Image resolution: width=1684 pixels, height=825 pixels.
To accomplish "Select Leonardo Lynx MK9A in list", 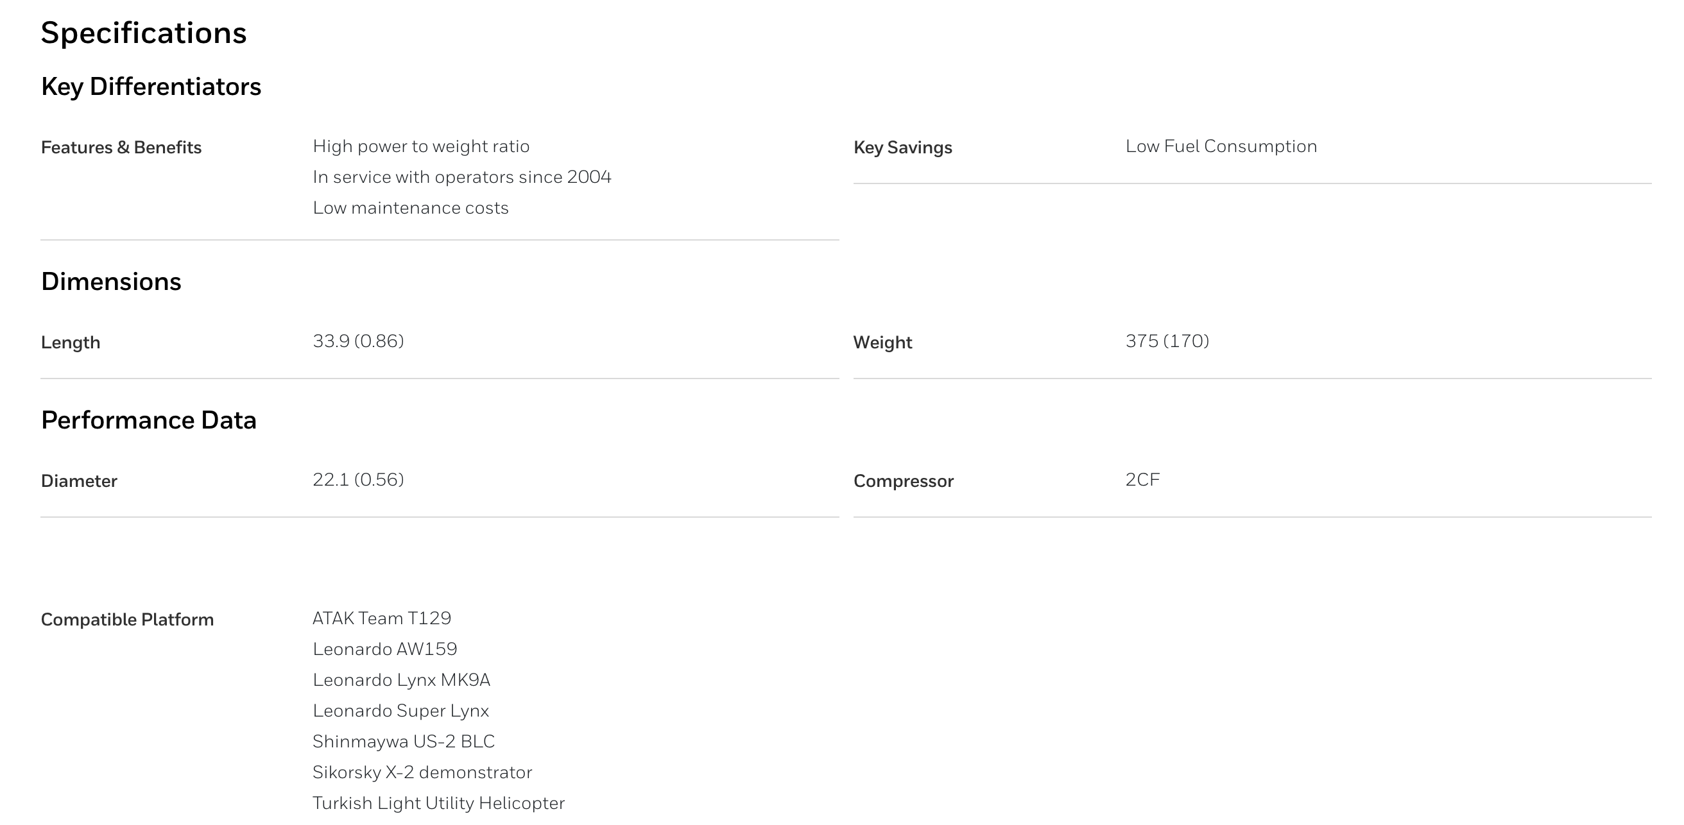I will click(401, 680).
